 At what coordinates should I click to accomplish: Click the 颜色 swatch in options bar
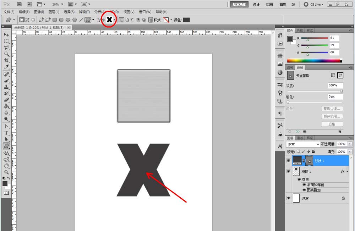[x=186, y=20]
